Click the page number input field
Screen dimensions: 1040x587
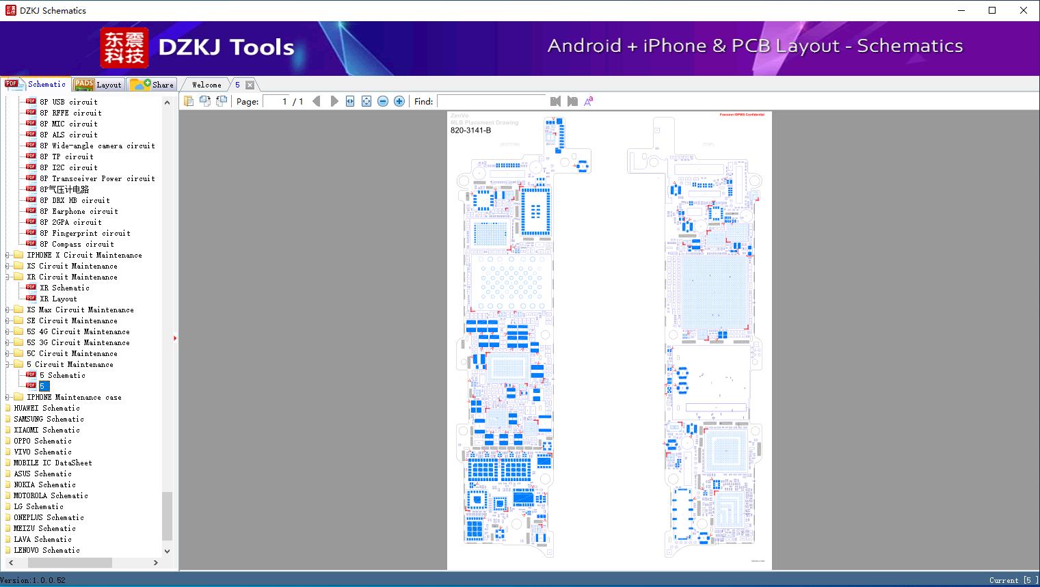[x=276, y=101]
